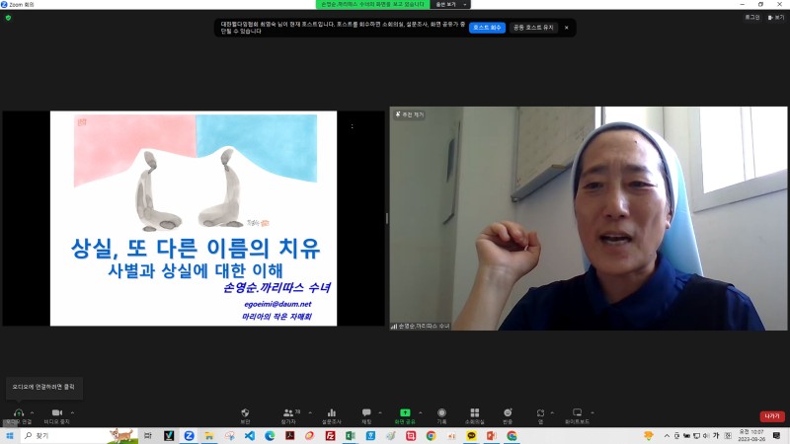Open the Polls (설문조사) icon
Screen dimensions: 790x444
click(332, 412)
